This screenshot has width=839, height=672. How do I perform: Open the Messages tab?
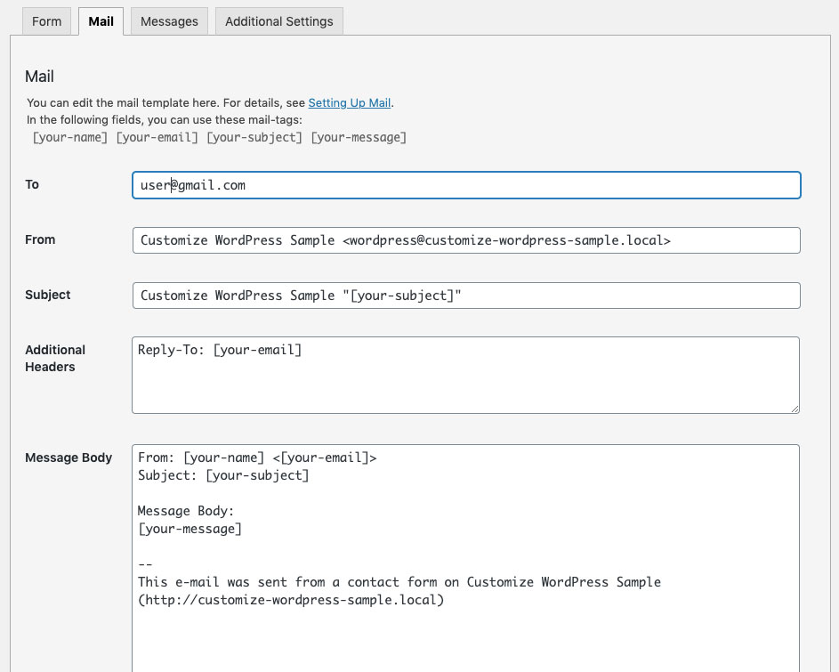168,20
